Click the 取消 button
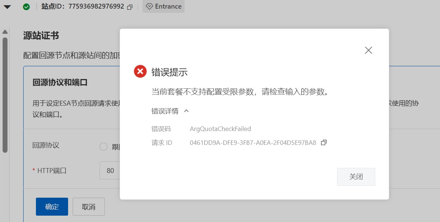440x222 pixels. tap(89, 207)
